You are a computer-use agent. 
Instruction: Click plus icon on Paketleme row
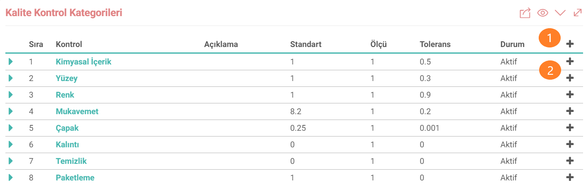570,177
